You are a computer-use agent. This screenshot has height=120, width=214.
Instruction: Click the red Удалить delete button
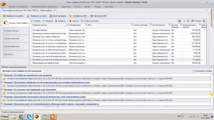click(74, 21)
